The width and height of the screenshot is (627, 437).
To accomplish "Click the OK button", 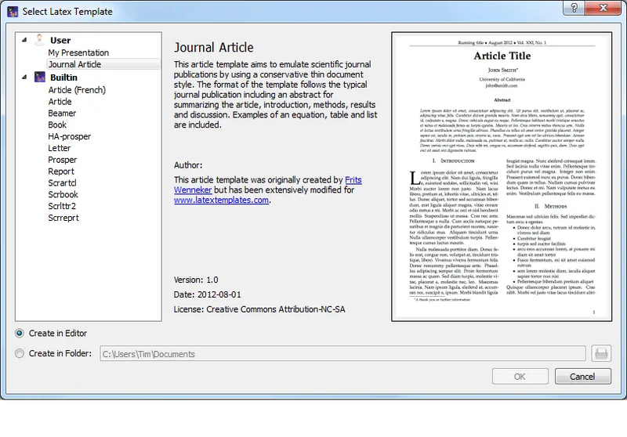I will [520, 376].
